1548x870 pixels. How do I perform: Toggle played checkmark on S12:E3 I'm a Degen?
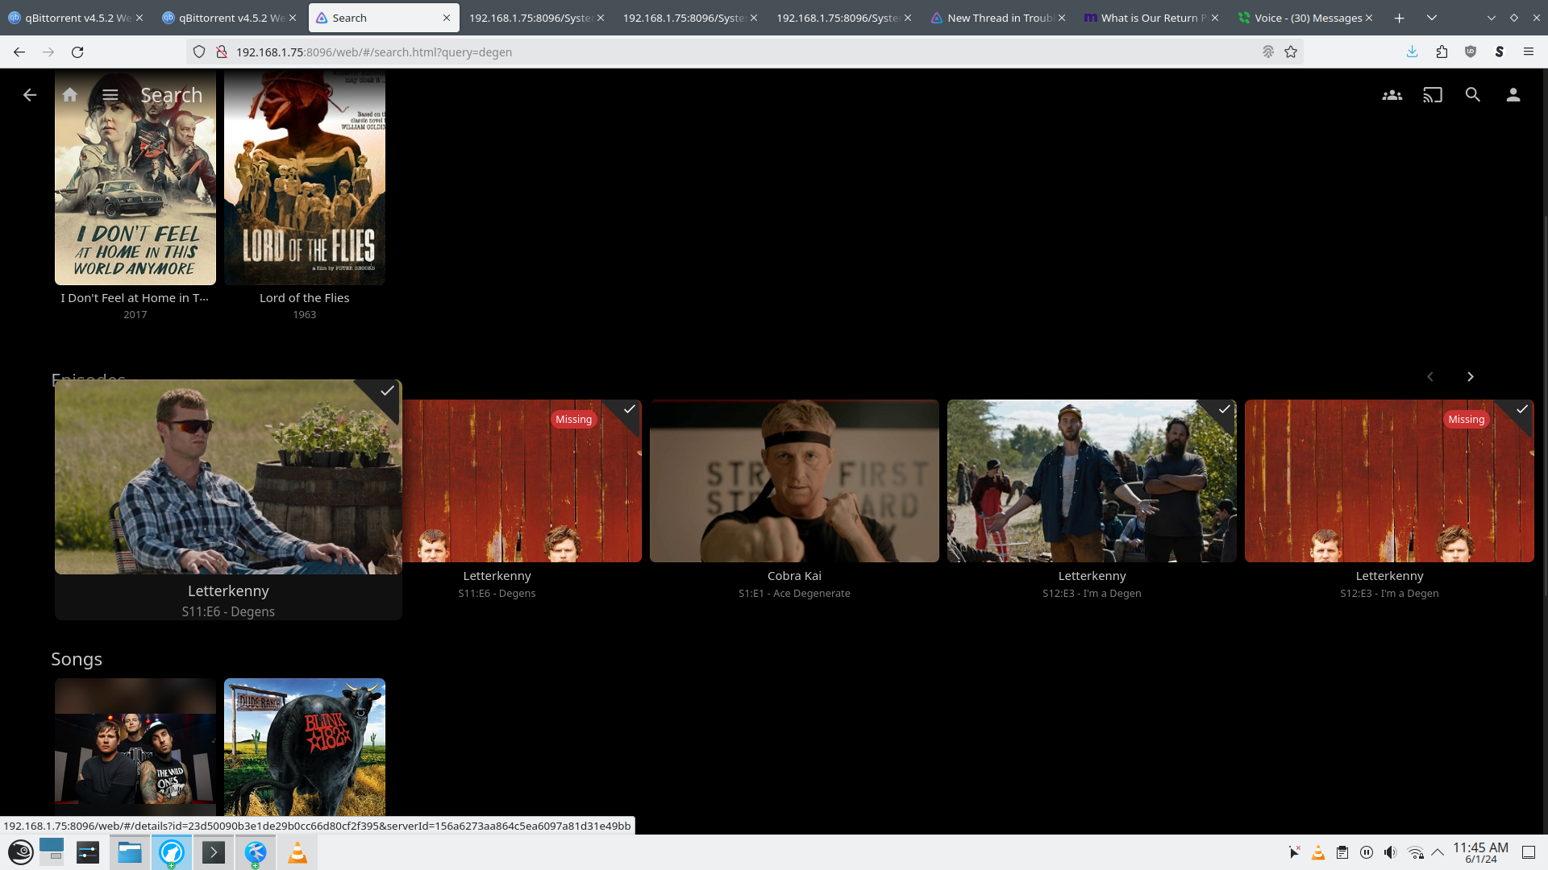click(1224, 409)
